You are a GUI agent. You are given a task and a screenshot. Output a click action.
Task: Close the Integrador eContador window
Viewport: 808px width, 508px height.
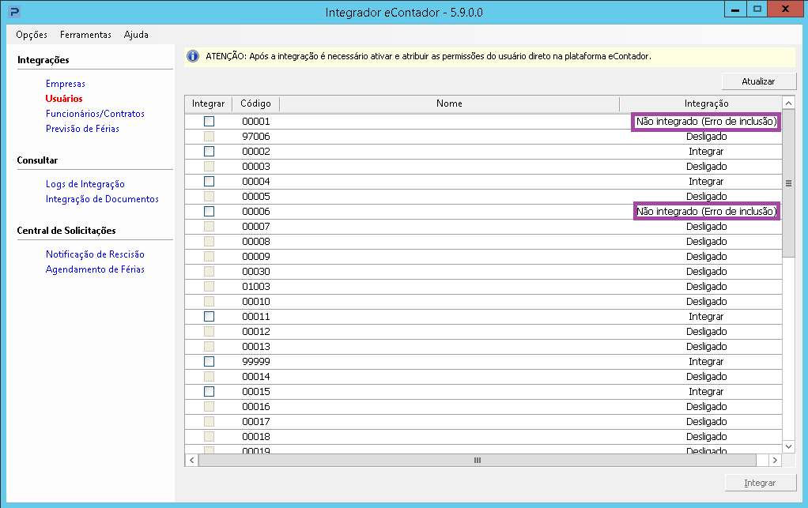tap(785, 9)
